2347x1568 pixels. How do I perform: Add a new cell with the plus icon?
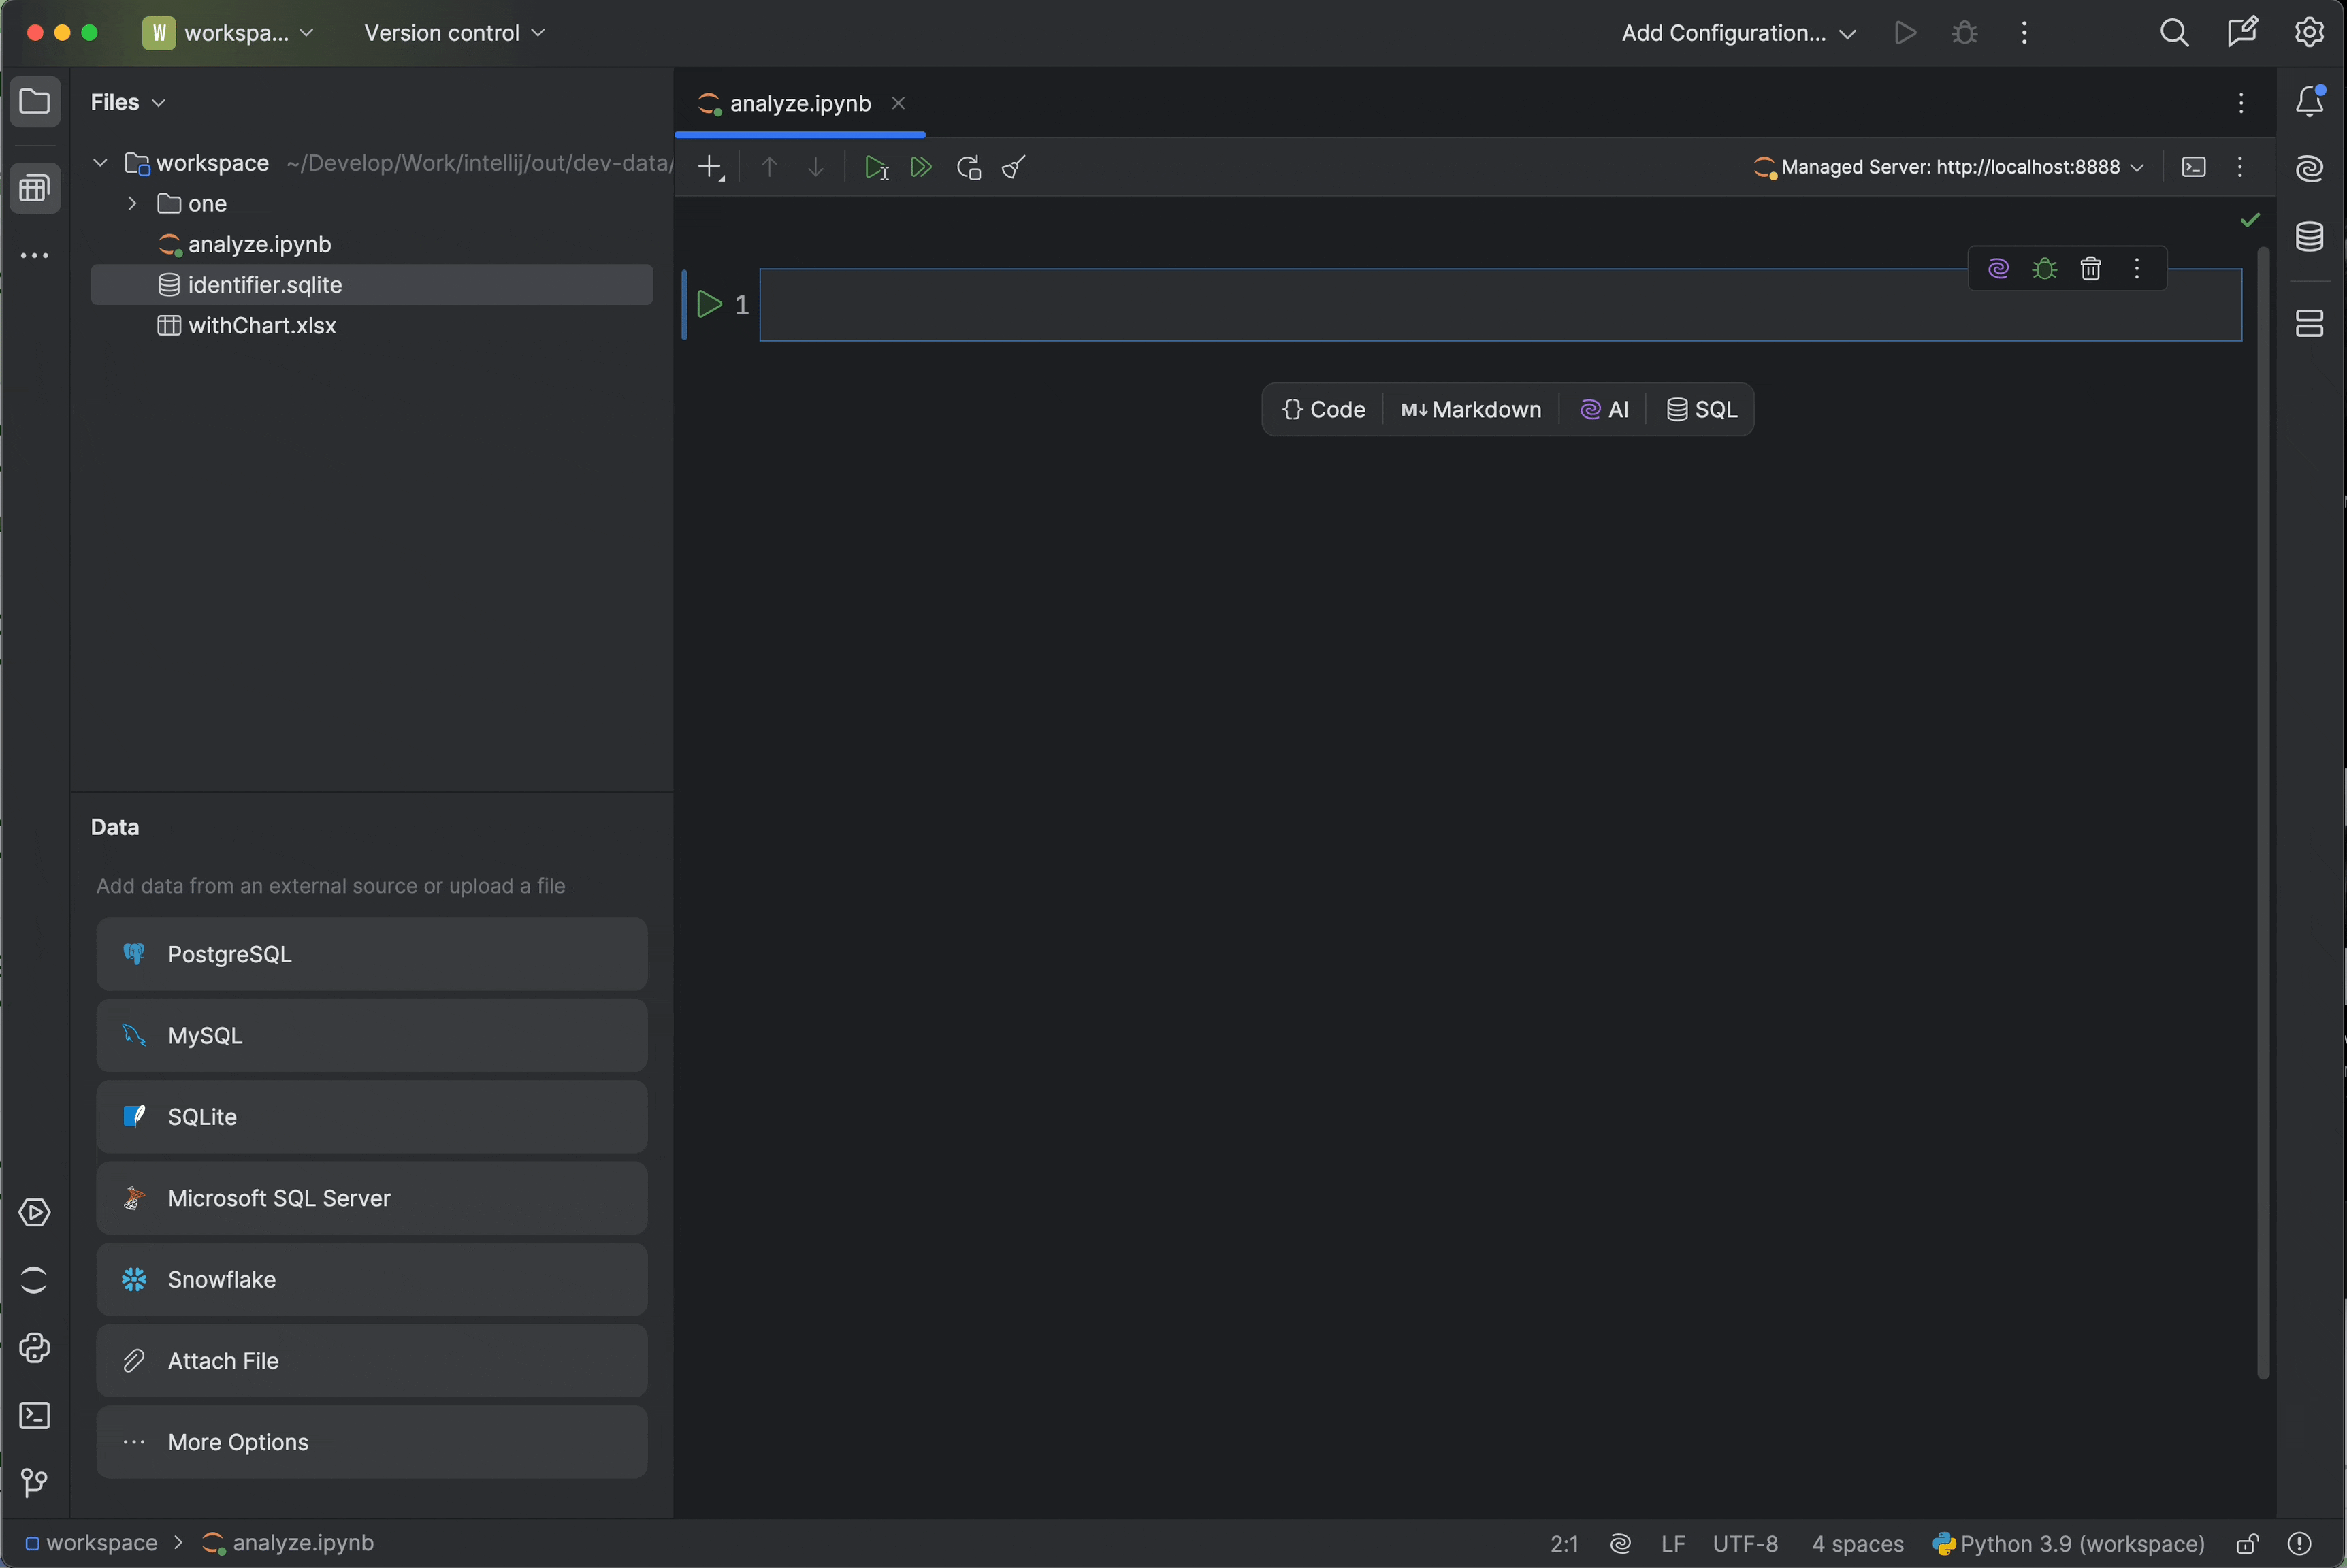[x=709, y=167]
